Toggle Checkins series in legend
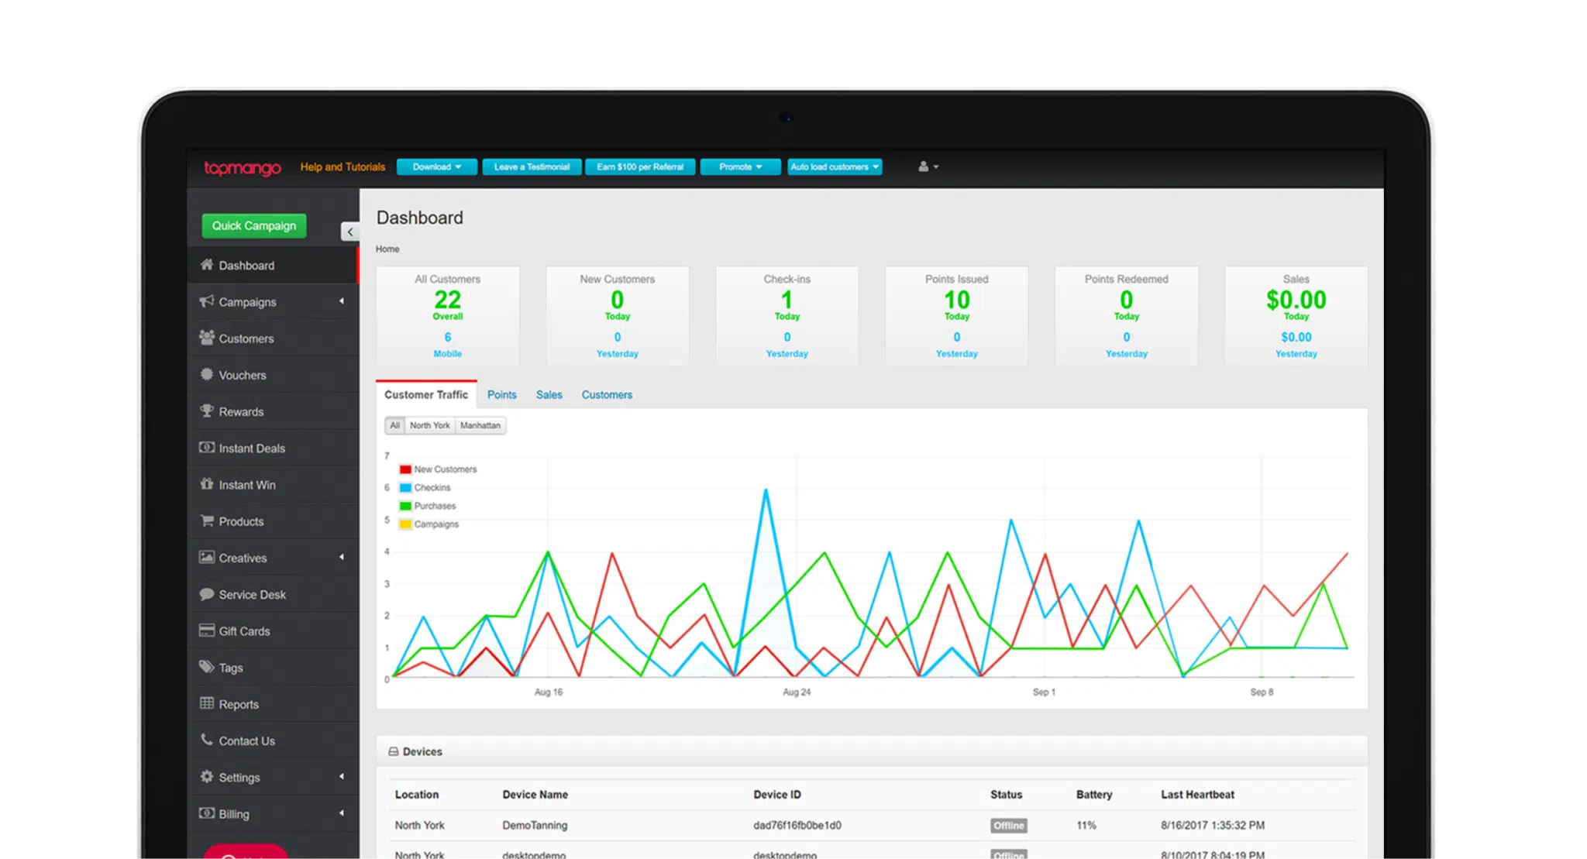 (x=425, y=488)
